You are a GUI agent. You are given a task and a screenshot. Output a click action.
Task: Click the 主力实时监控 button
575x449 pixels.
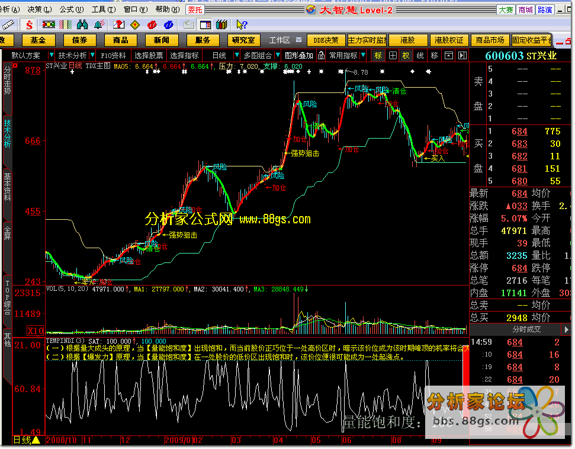tap(367, 40)
